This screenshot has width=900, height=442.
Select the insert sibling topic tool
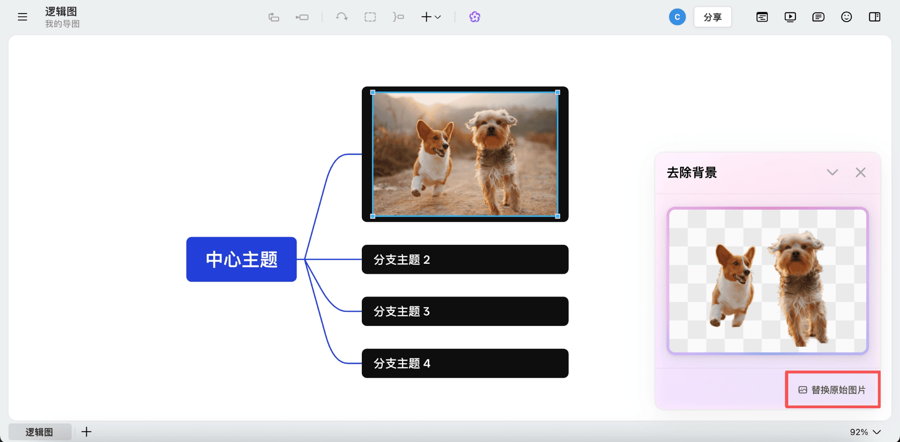tap(274, 17)
